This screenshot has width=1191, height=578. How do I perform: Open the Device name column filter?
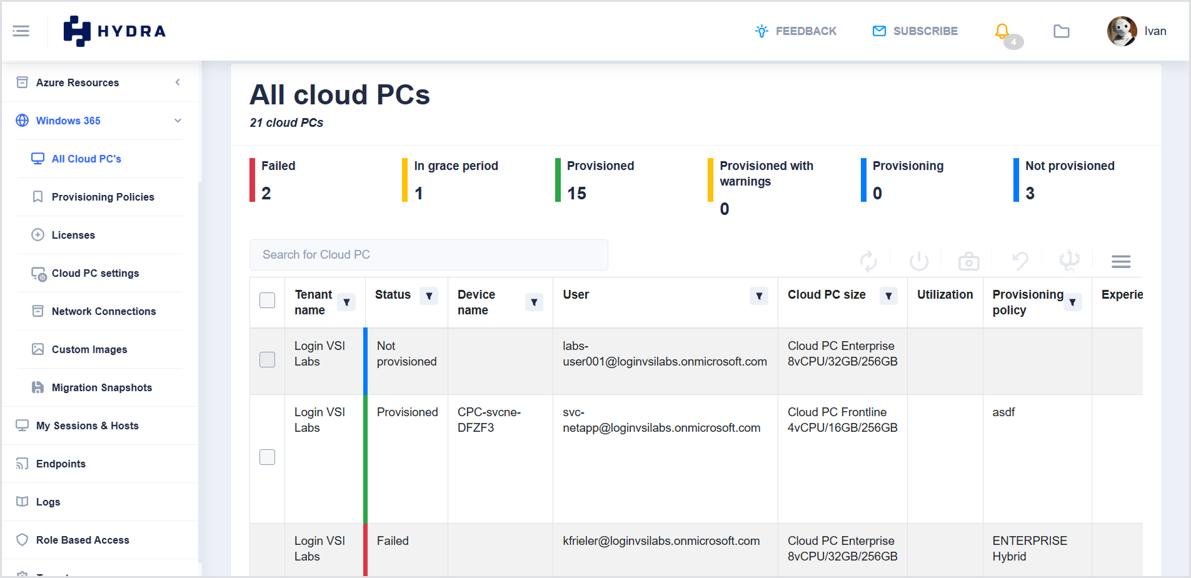534,302
